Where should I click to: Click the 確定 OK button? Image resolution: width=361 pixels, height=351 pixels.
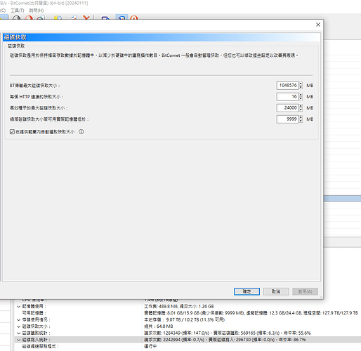(247, 291)
